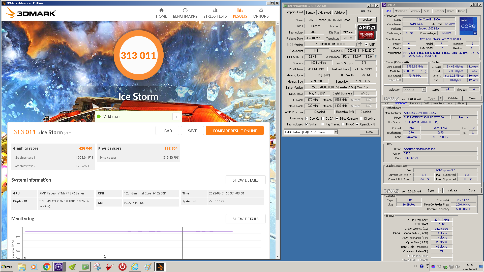
Task: Click the language indicator RU in tray
Action: coord(414,266)
